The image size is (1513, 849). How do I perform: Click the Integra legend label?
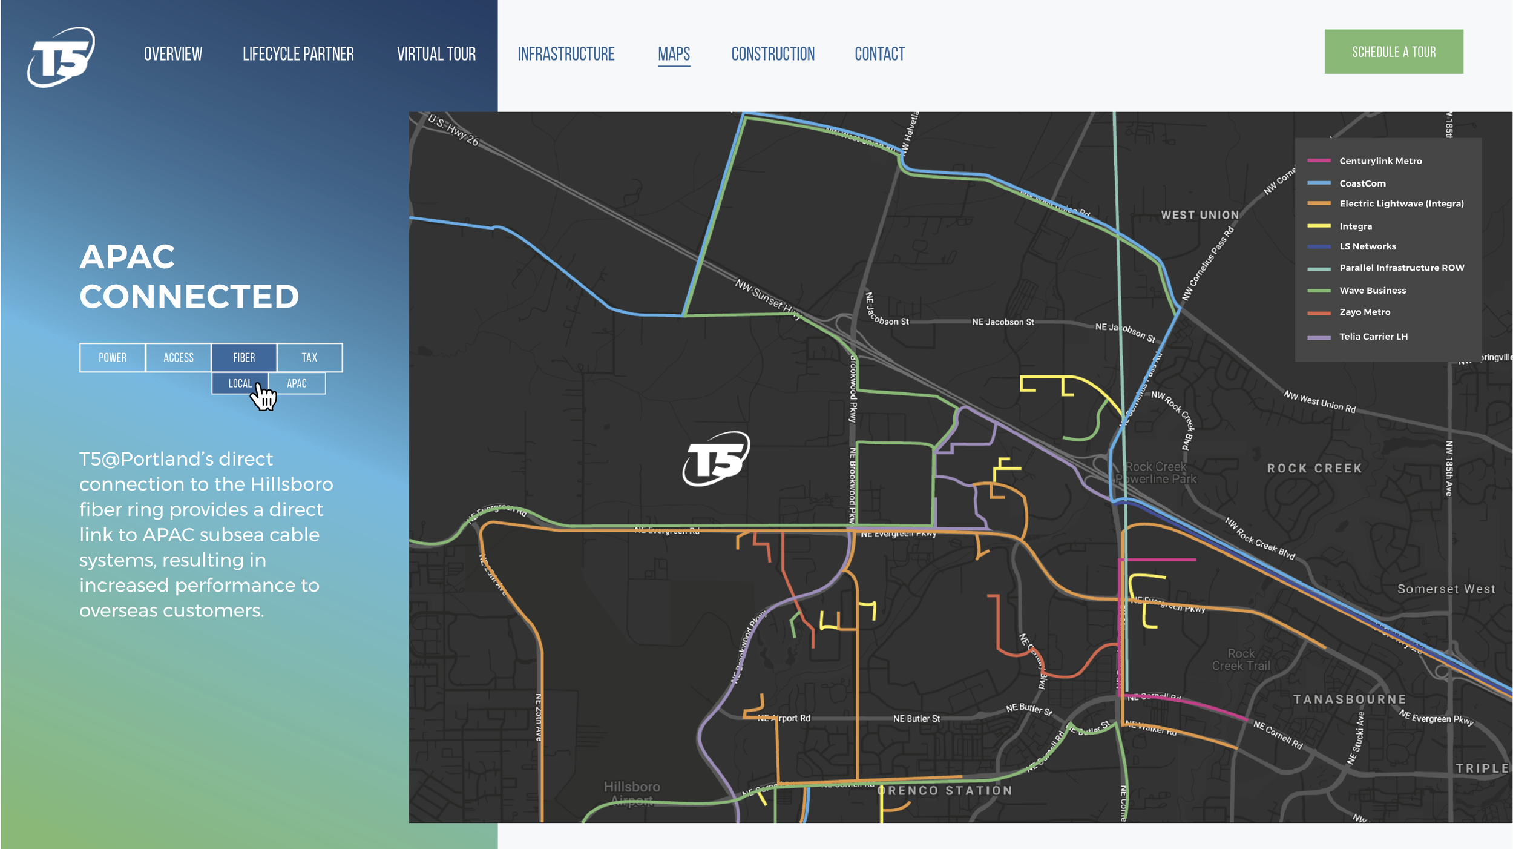(1356, 226)
